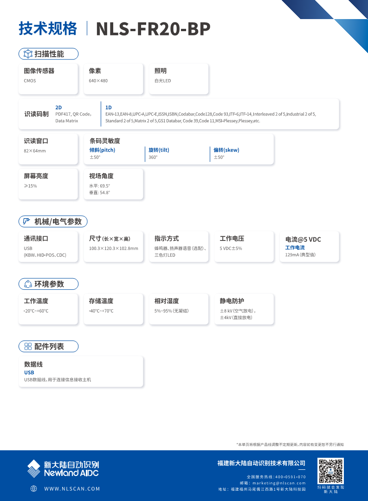Click the 旋转(tilt) label
Image resolution: width=368 pixels, height=501 pixels.
click(x=159, y=150)
